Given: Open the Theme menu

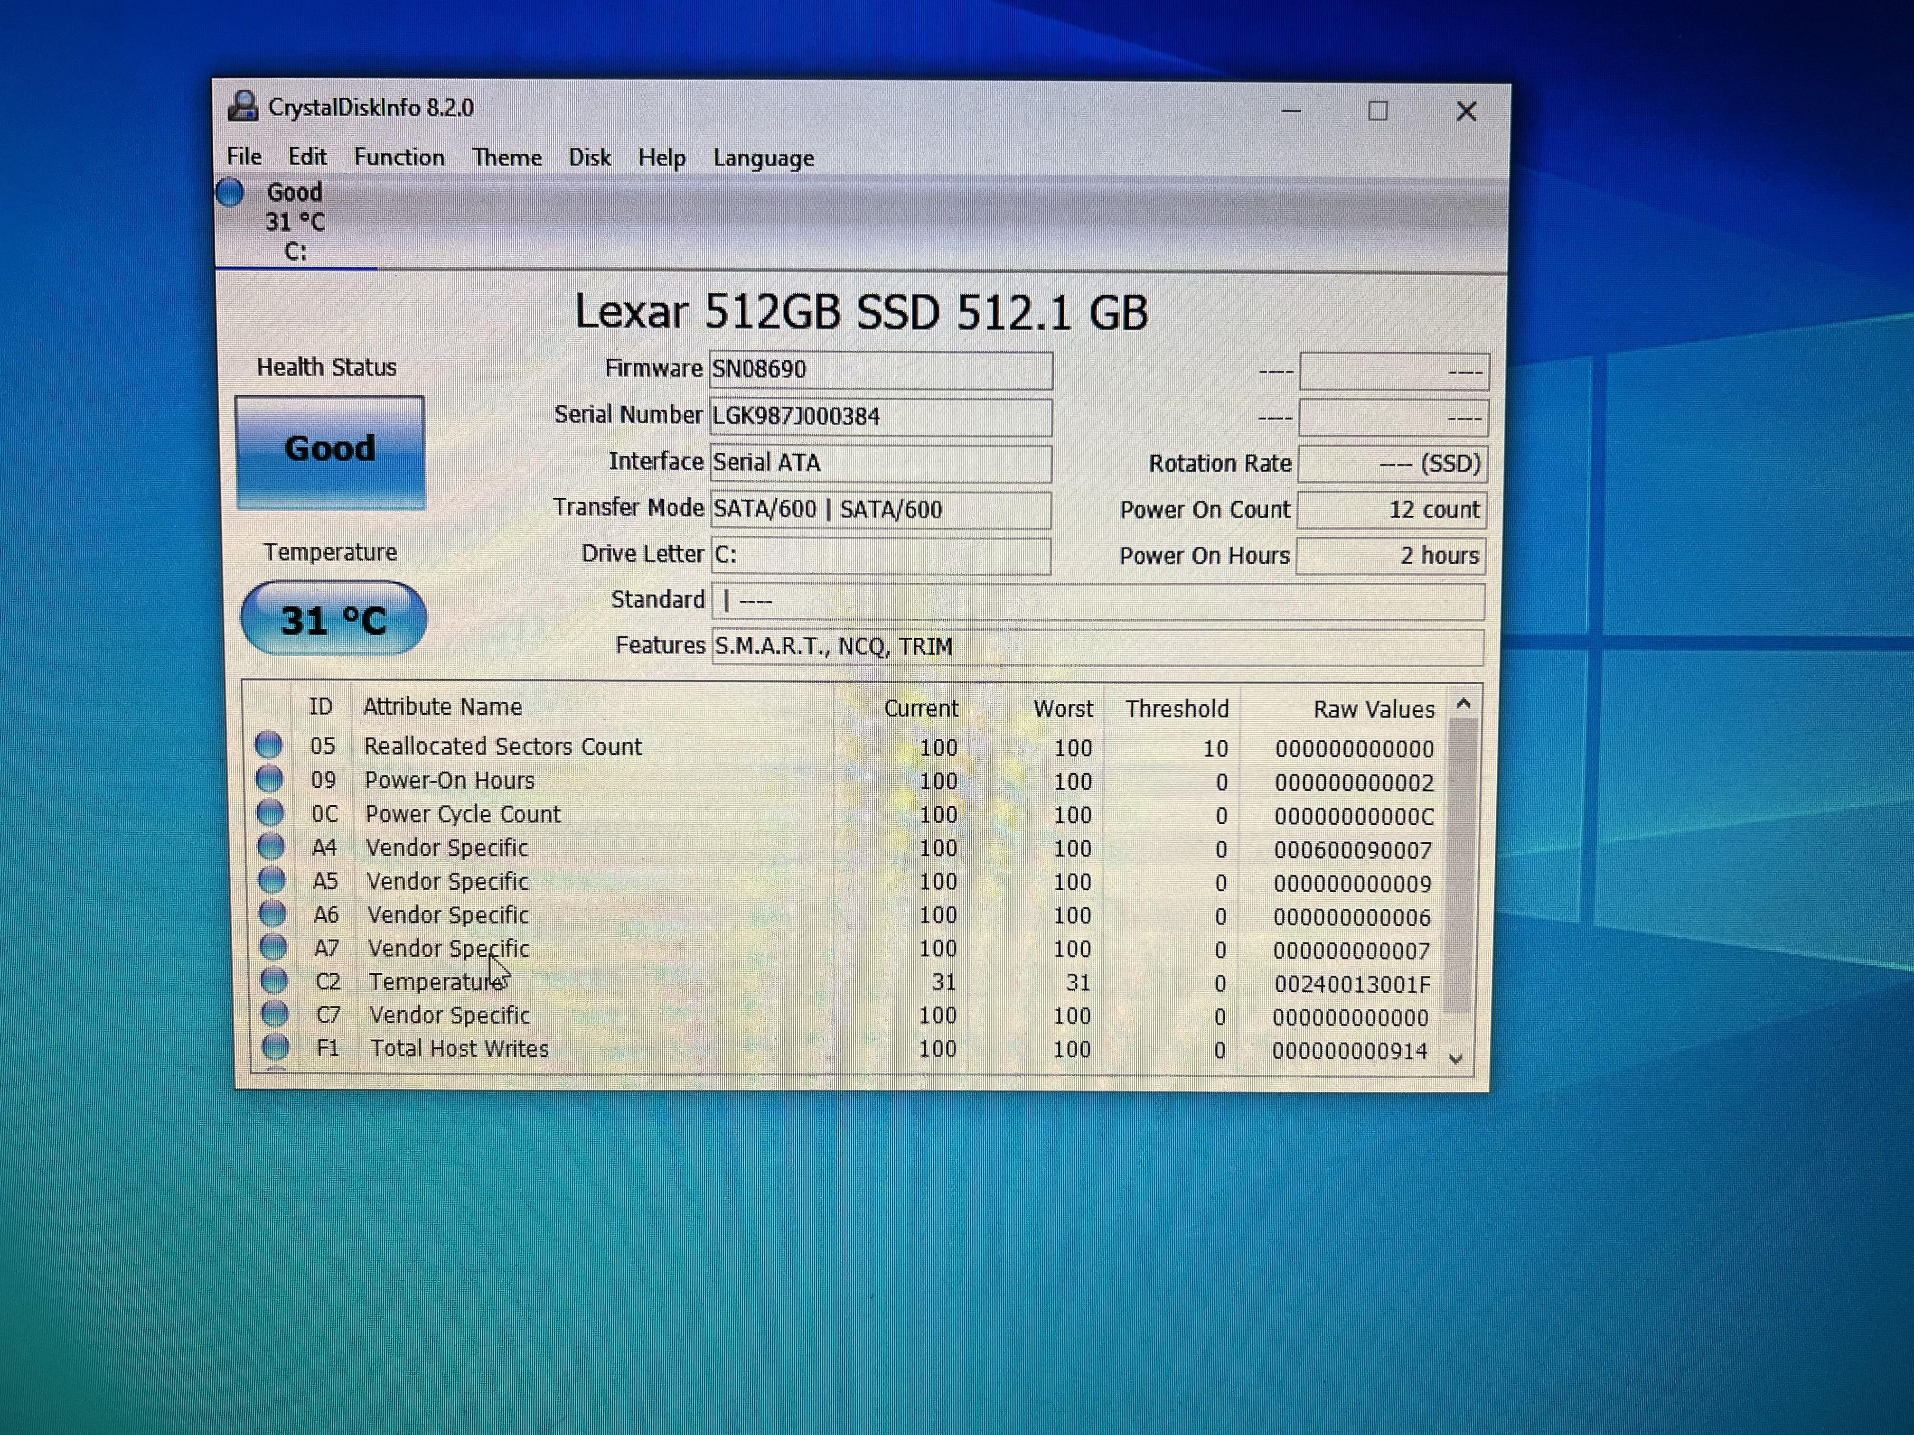Looking at the screenshot, I should 507,158.
